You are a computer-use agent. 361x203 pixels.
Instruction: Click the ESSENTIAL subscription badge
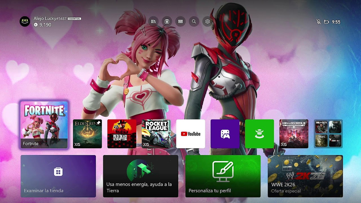pos(74,19)
